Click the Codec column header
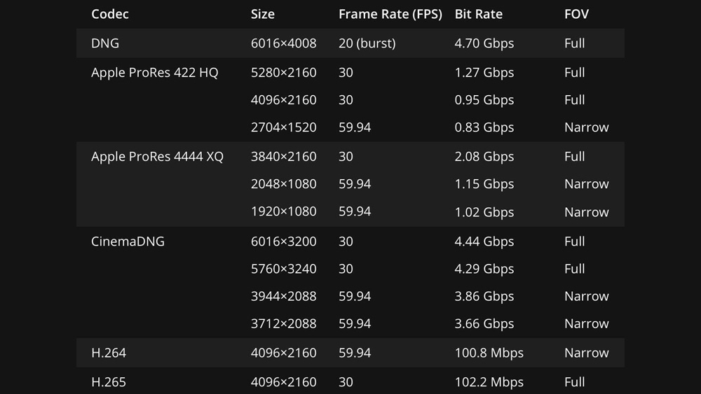 pos(109,14)
